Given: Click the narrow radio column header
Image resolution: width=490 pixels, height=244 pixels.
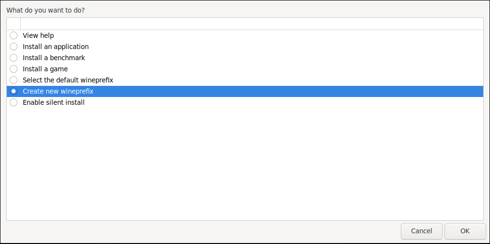Looking at the screenshot, I should coord(14,24).
